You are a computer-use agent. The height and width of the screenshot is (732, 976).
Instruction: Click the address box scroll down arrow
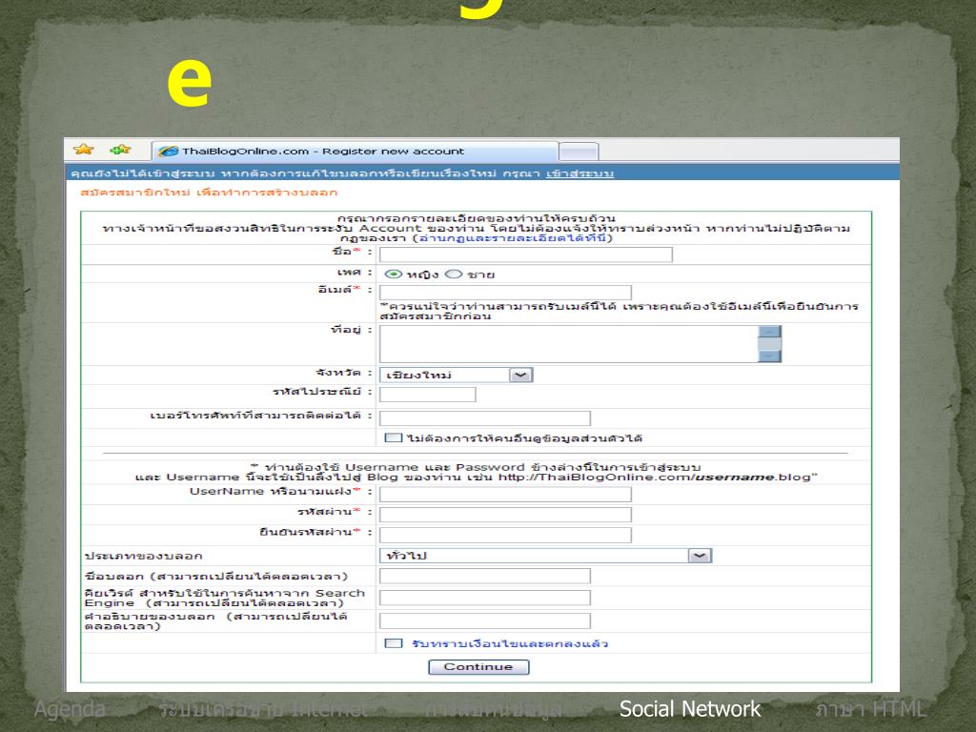769,356
